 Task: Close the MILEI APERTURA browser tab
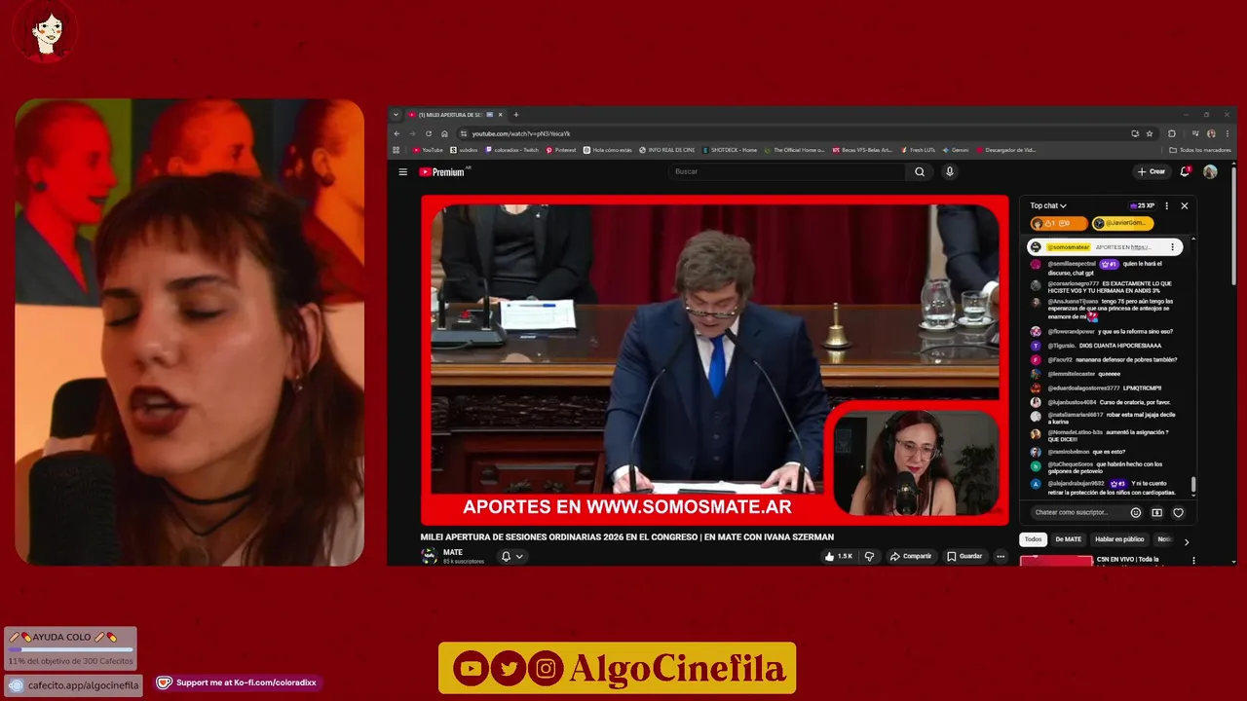tap(501, 115)
